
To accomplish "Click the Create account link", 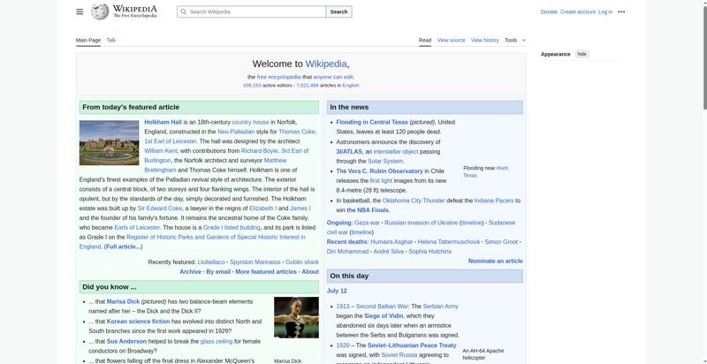I will (578, 11).
